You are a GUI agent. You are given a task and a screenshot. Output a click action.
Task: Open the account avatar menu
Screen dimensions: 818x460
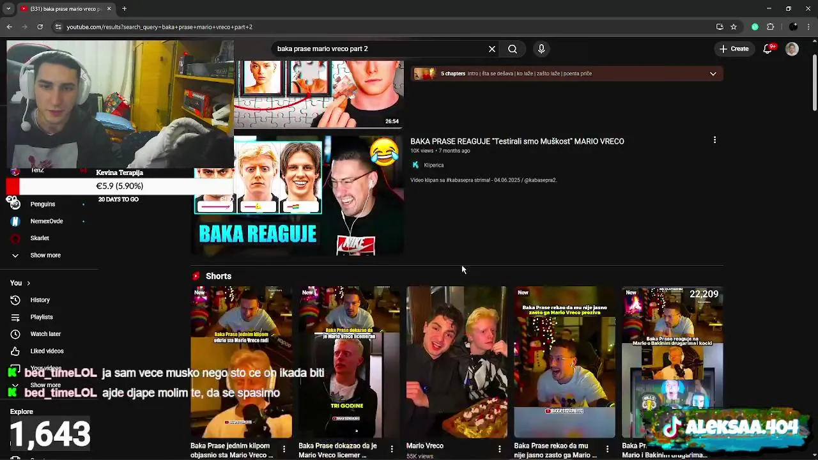tap(792, 49)
